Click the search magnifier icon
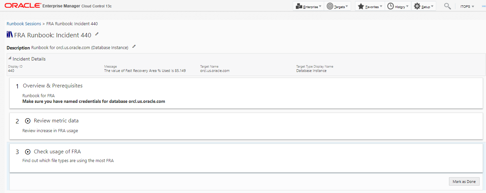 tap(447, 6)
